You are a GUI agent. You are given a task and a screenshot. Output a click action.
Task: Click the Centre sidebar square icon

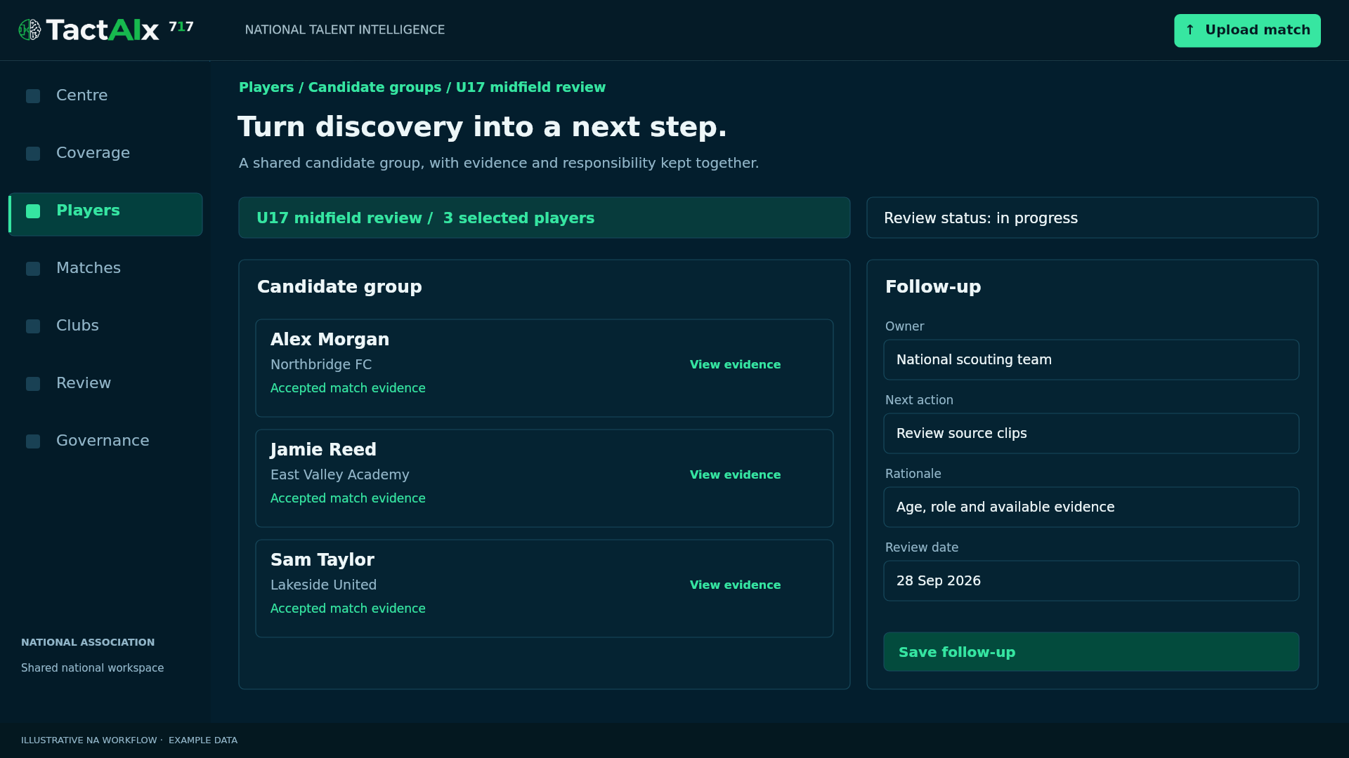[x=33, y=96]
